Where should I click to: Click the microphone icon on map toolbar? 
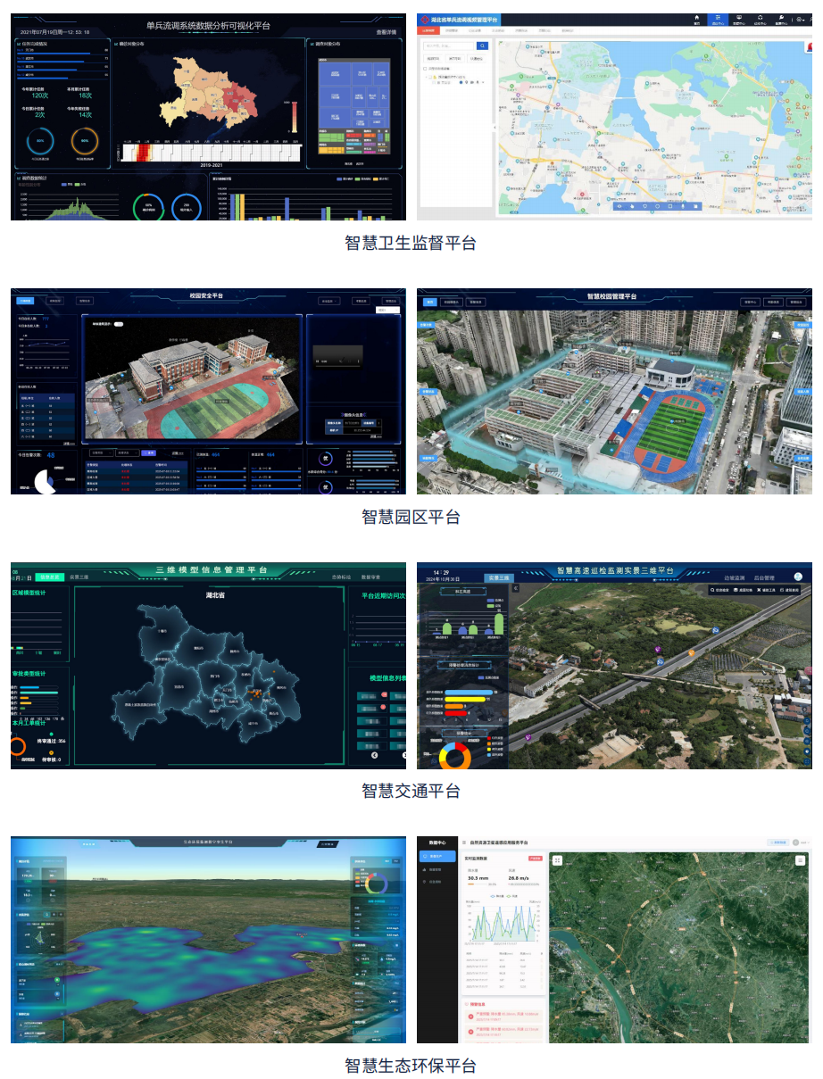point(683,206)
